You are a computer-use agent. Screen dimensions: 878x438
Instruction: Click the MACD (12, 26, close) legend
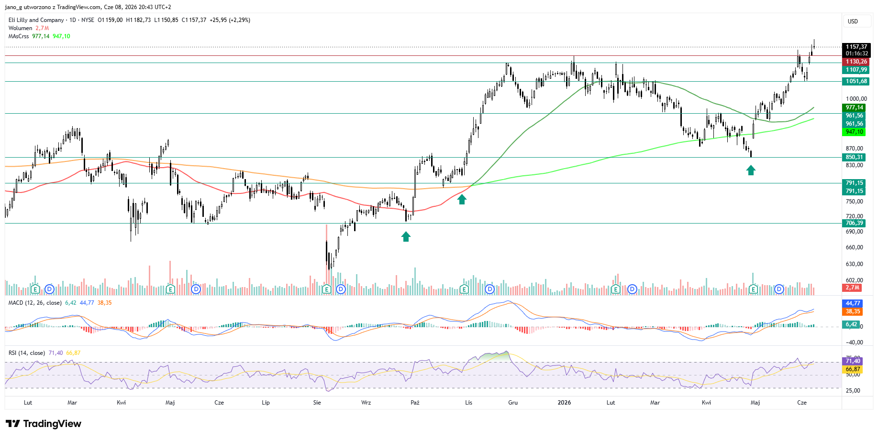click(x=35, y=303)
